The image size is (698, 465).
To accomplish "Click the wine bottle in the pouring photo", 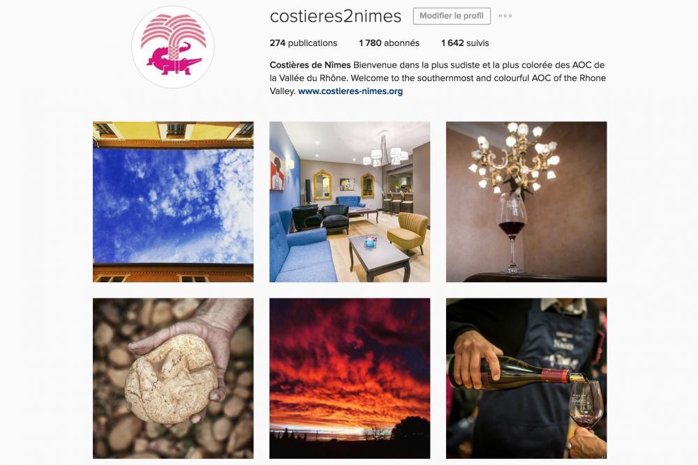I will 516,372.
